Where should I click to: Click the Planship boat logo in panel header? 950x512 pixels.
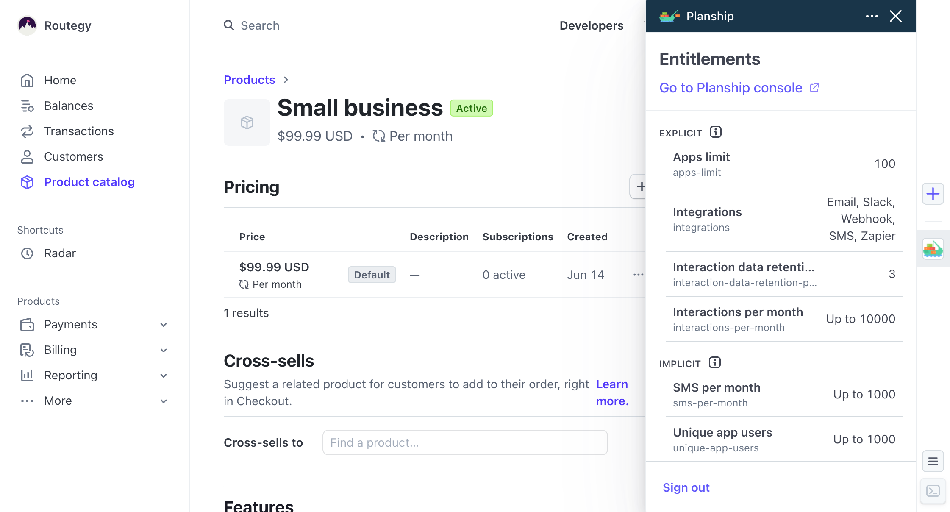669,16
